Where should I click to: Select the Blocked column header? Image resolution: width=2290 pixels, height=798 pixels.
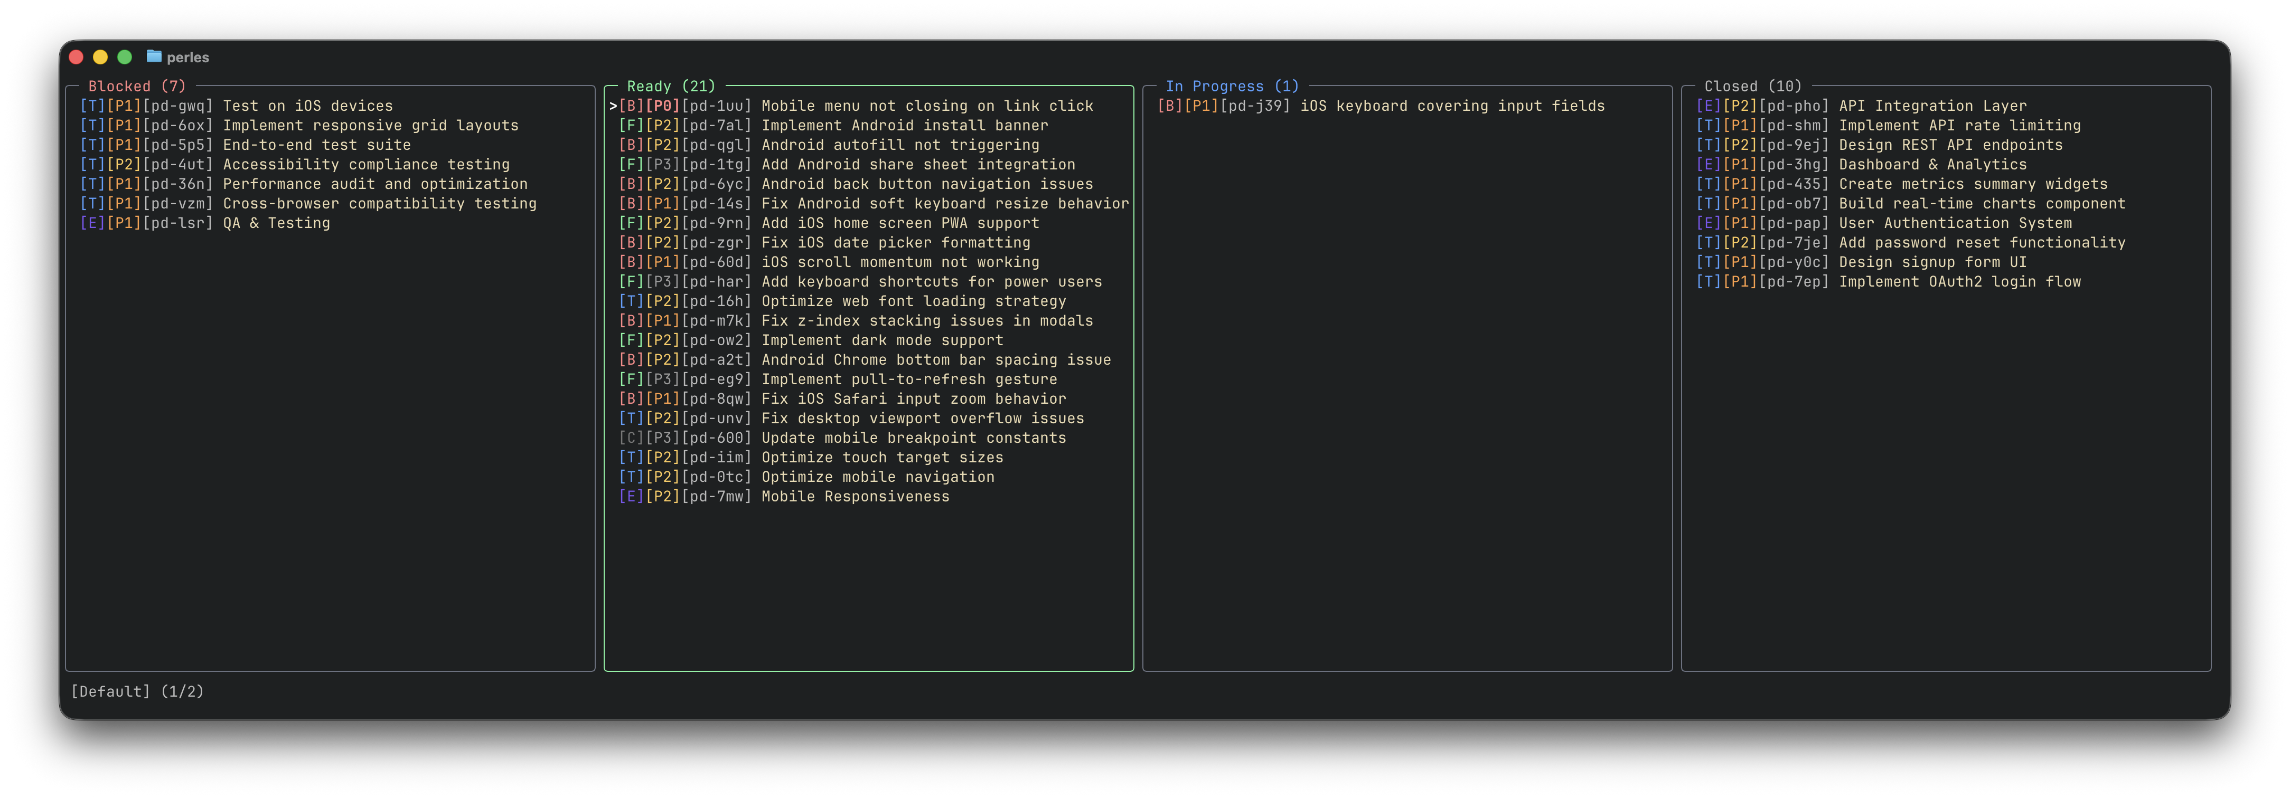[136, 86]
